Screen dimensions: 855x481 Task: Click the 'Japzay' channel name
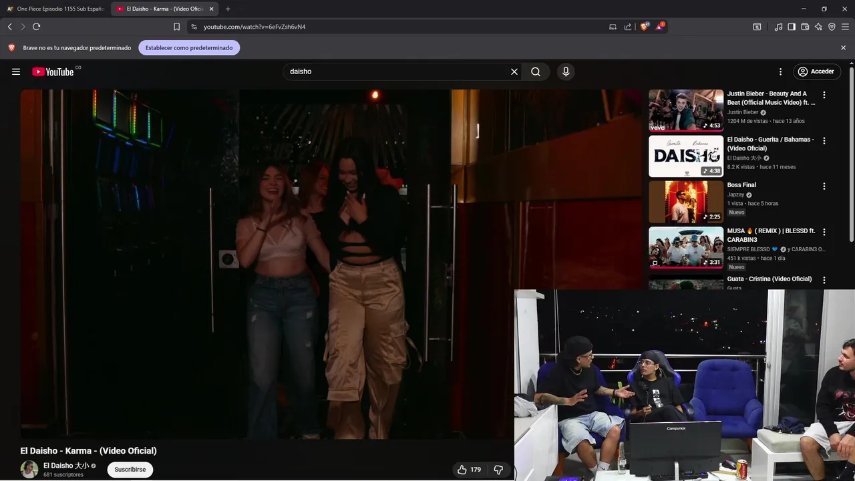click(x=736, y=195)
